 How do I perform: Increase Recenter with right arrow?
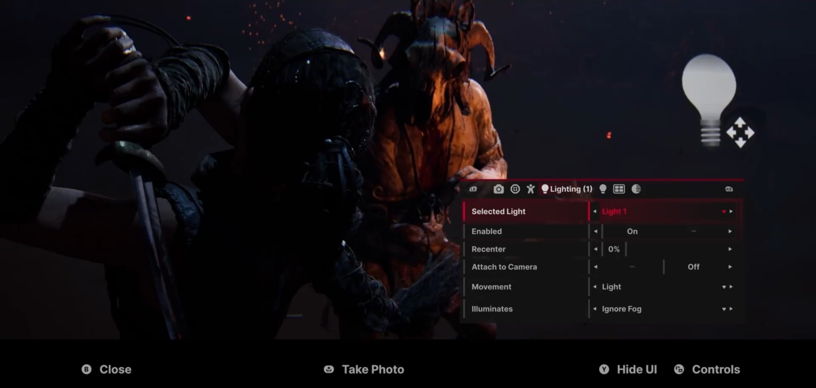click(x=730, y=249)
